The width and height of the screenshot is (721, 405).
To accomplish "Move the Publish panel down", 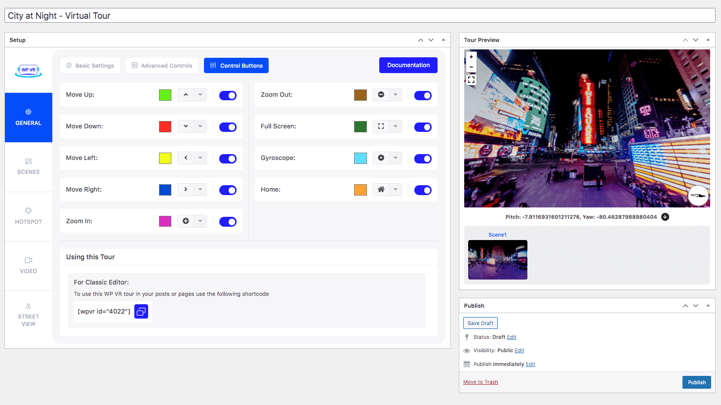I will [x=696, y=306].
